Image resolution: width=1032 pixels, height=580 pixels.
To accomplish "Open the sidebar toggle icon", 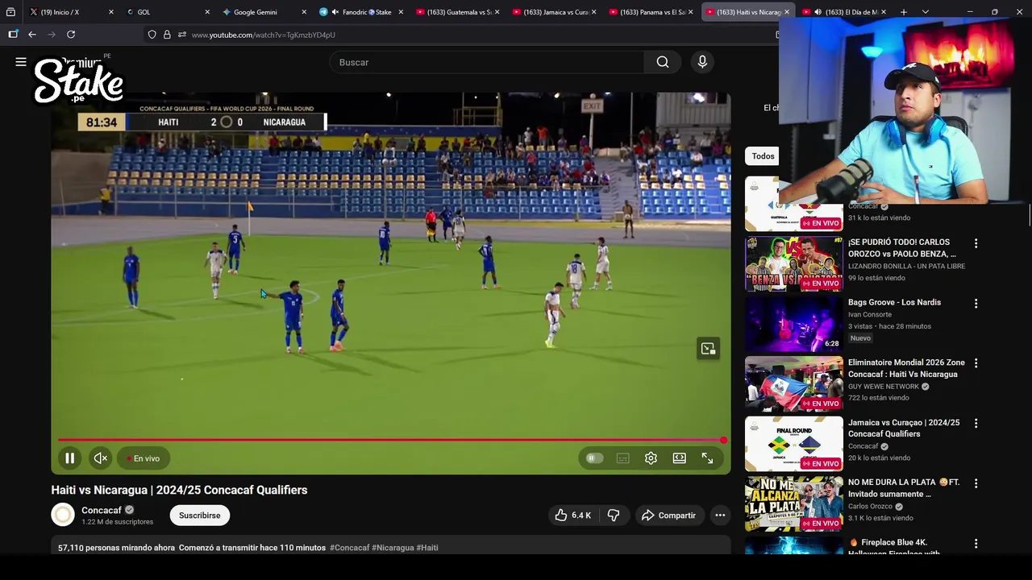I will (x=13, y=35).
